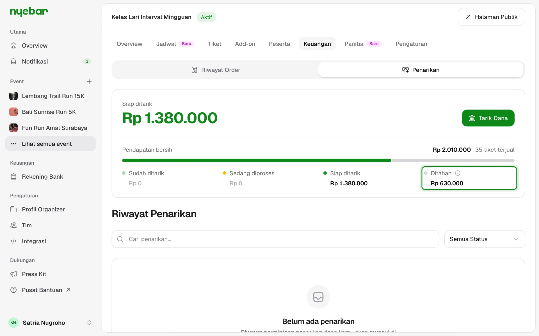
Task: Switch to Riwayat Order segment
Action: click(x=216, y=70)
